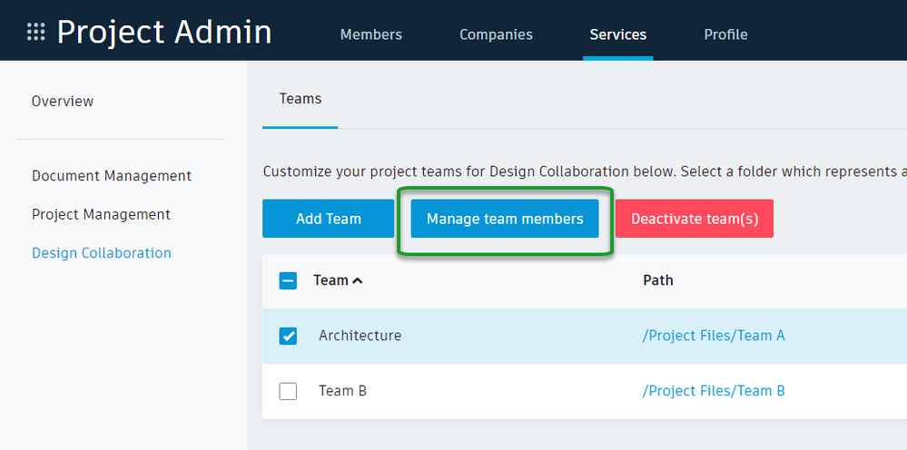Switch to the Companies tab
907x450 pixels.
pos(496,34)
